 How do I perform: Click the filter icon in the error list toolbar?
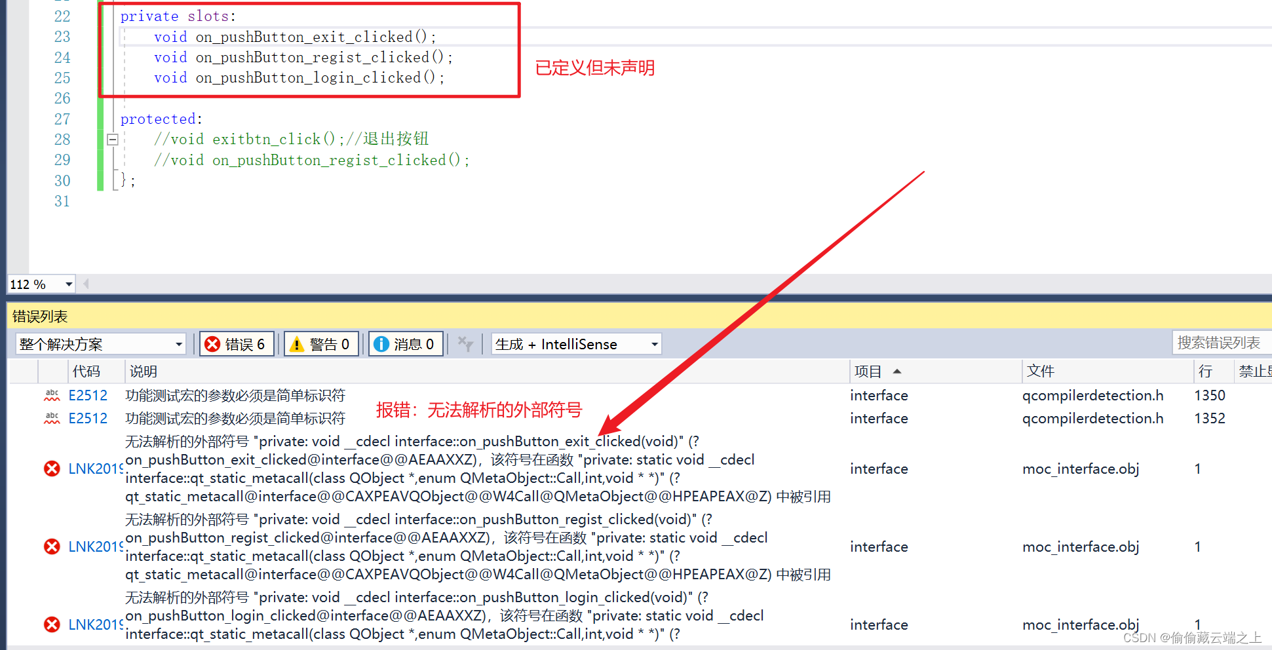pyautogui.click(x=465, y=343)
